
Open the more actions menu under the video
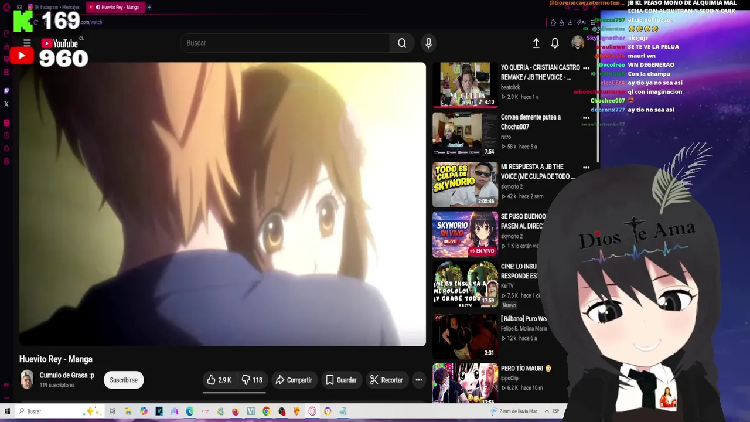419,380
